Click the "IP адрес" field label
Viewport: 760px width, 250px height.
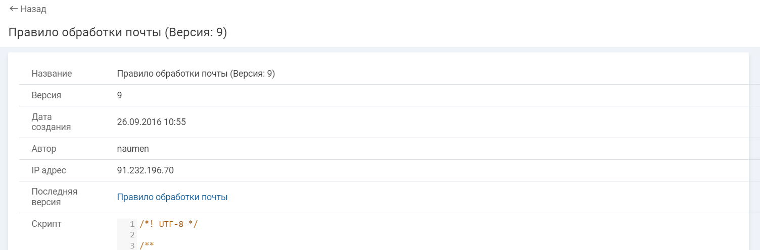point(49,170)
